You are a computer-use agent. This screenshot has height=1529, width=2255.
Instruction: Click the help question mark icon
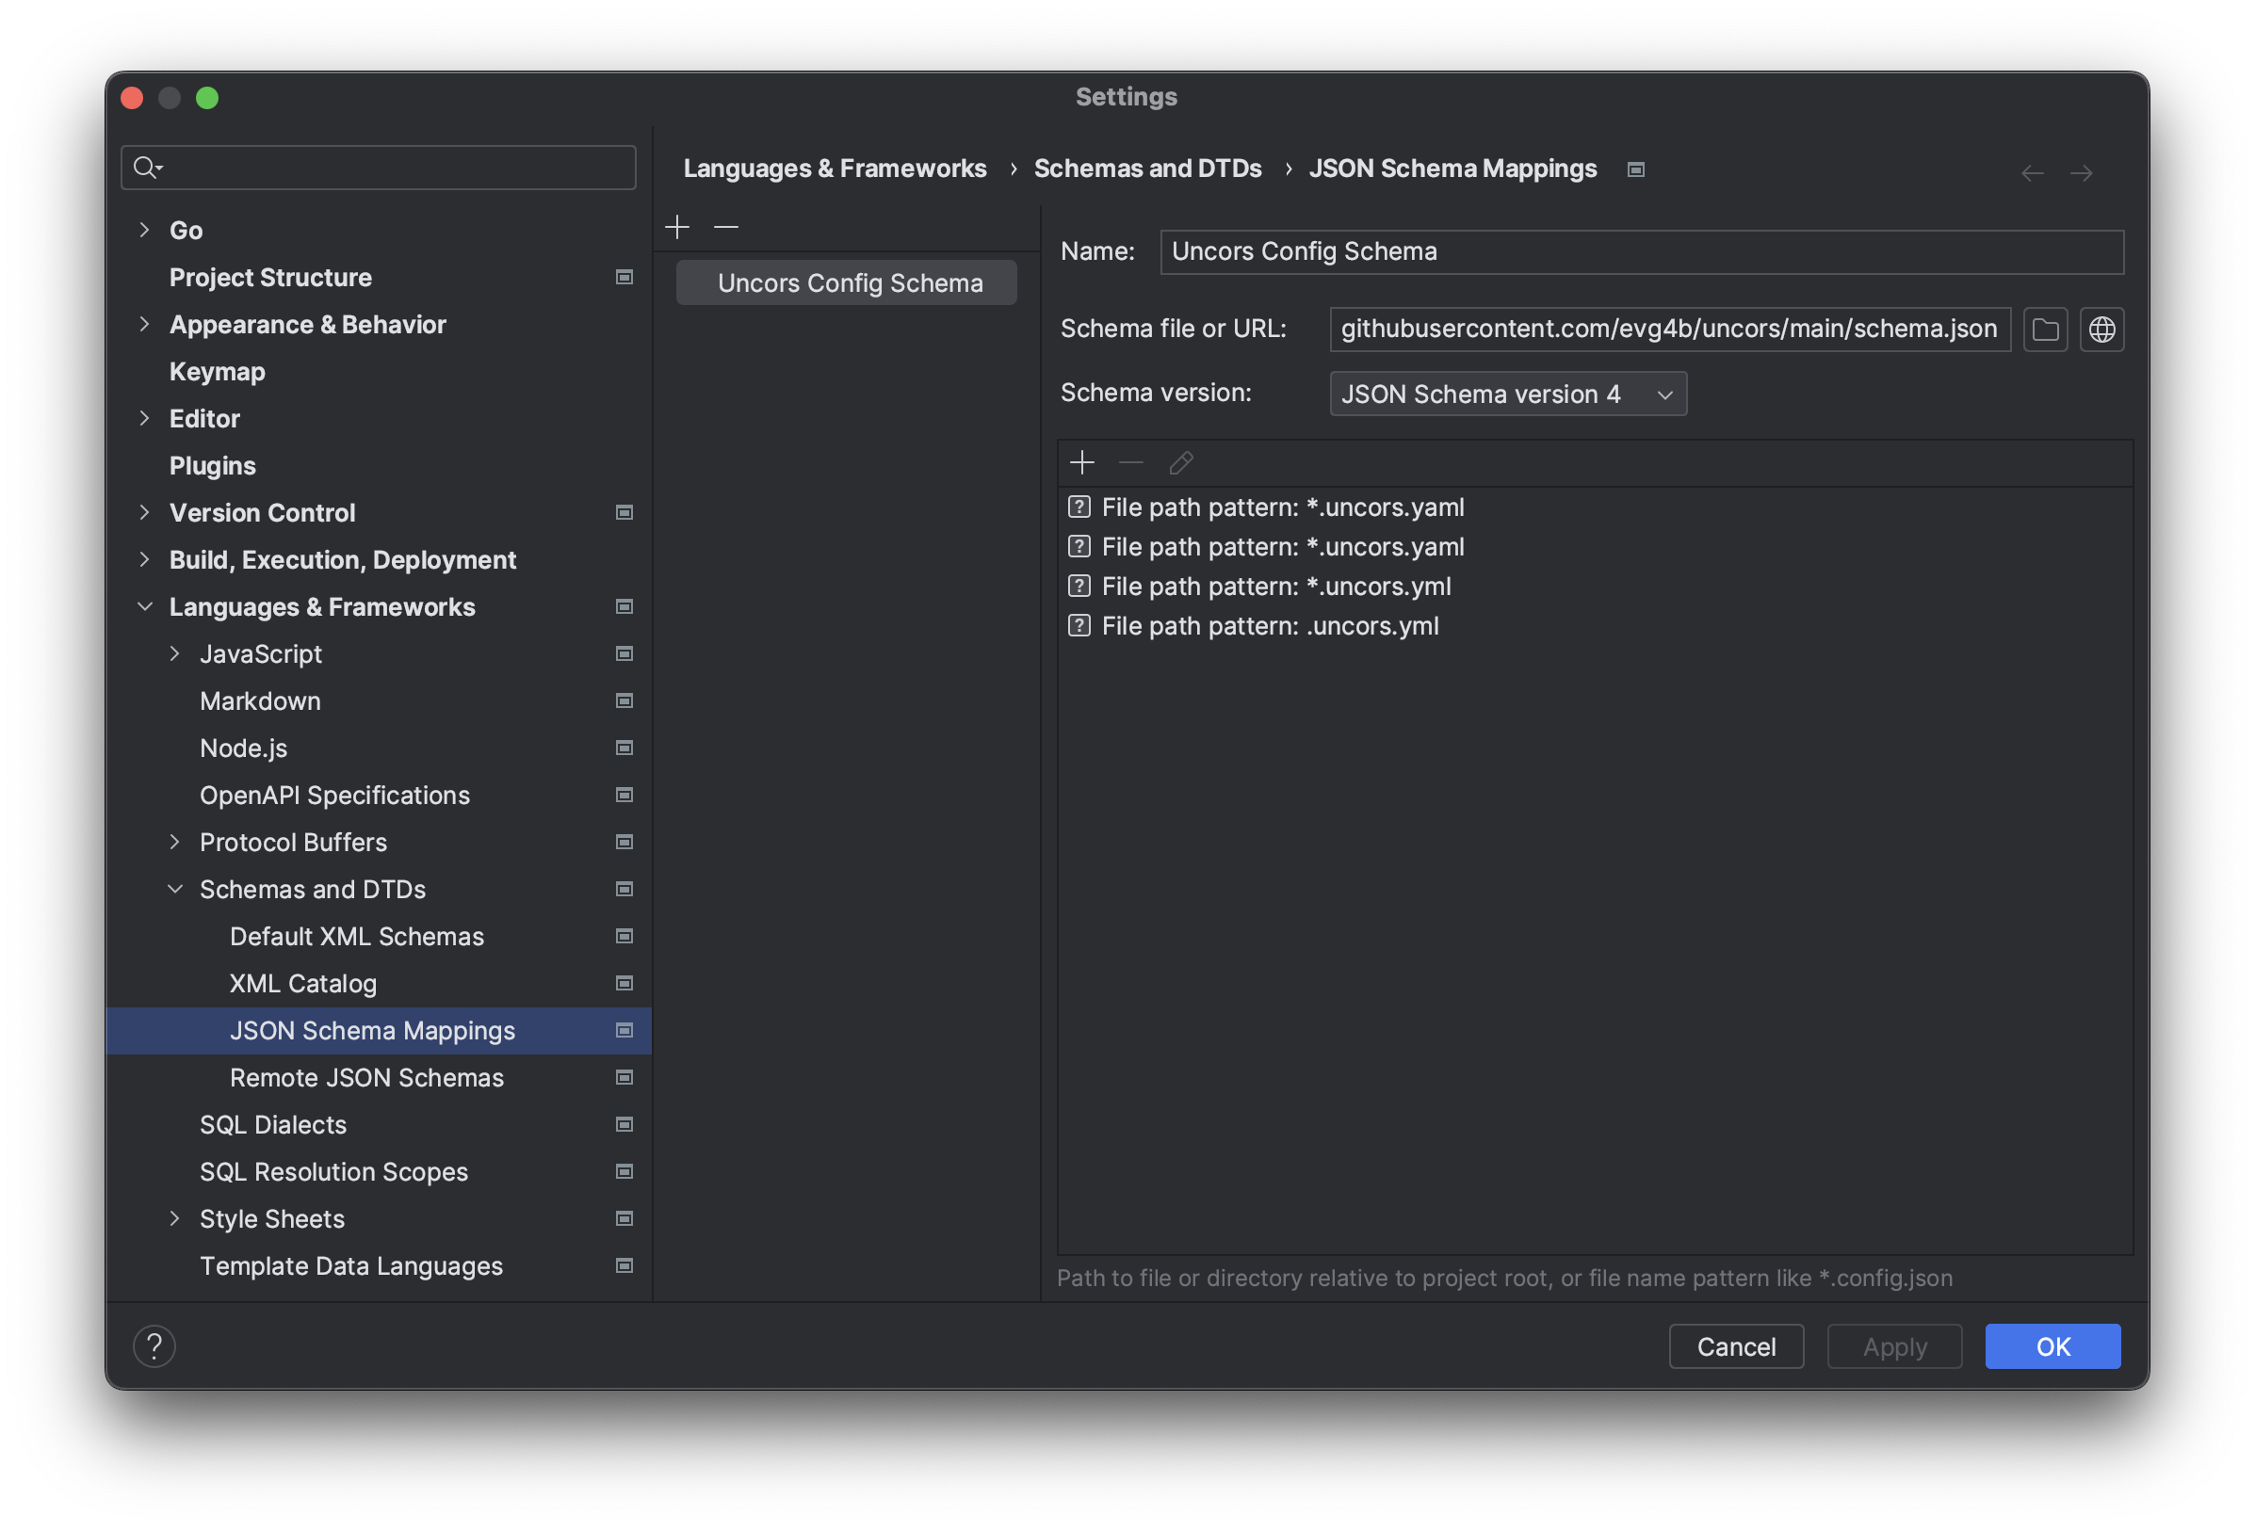tap(150, 1344)
